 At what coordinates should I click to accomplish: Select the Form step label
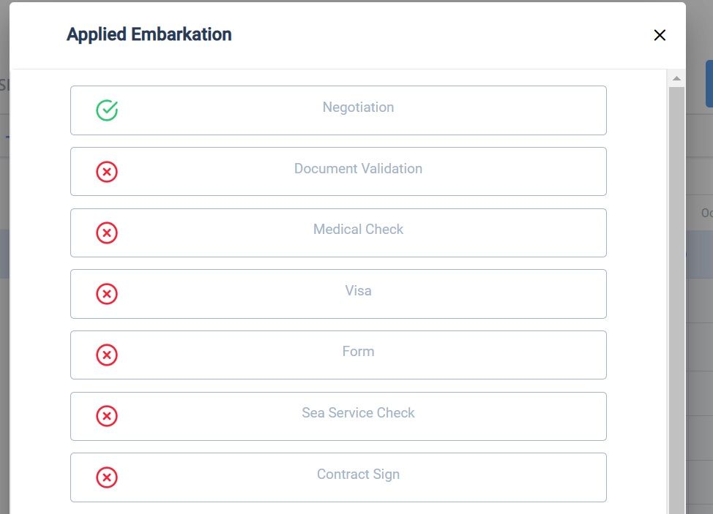[358, 352]
